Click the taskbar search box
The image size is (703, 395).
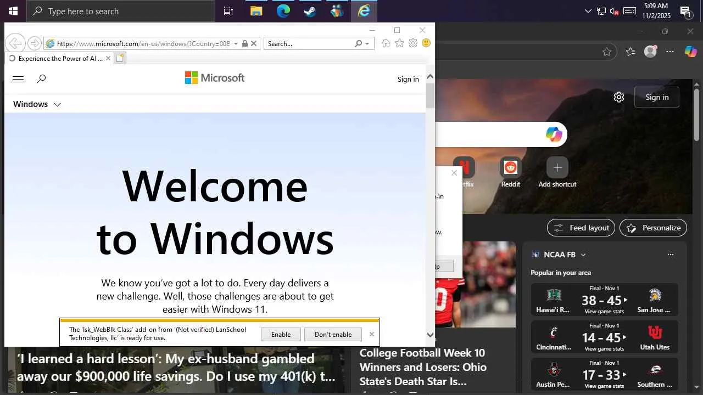121,11
